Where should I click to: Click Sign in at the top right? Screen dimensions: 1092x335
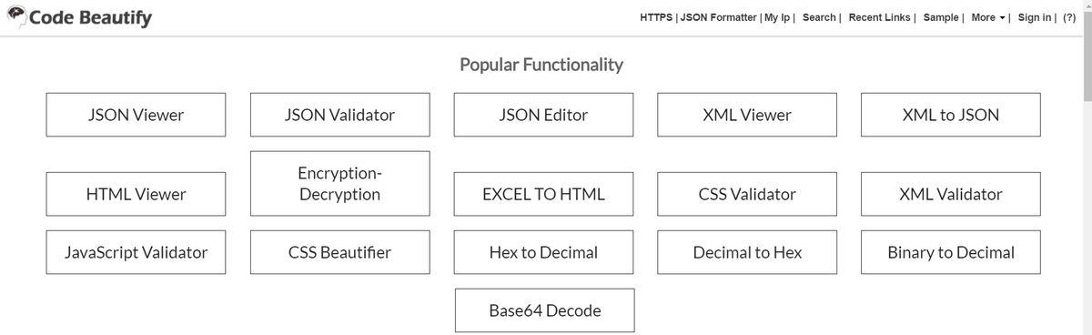click(x=1034, y=17)
